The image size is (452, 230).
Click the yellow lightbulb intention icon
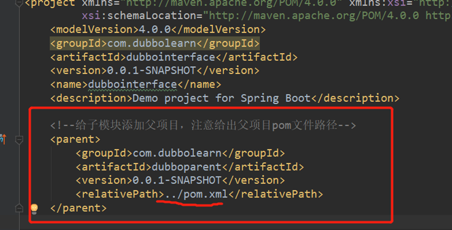tap(34, 209)
